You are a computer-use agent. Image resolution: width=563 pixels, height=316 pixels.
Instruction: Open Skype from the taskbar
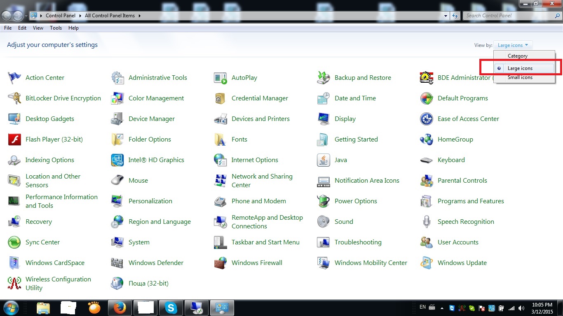tap(171, 308)
